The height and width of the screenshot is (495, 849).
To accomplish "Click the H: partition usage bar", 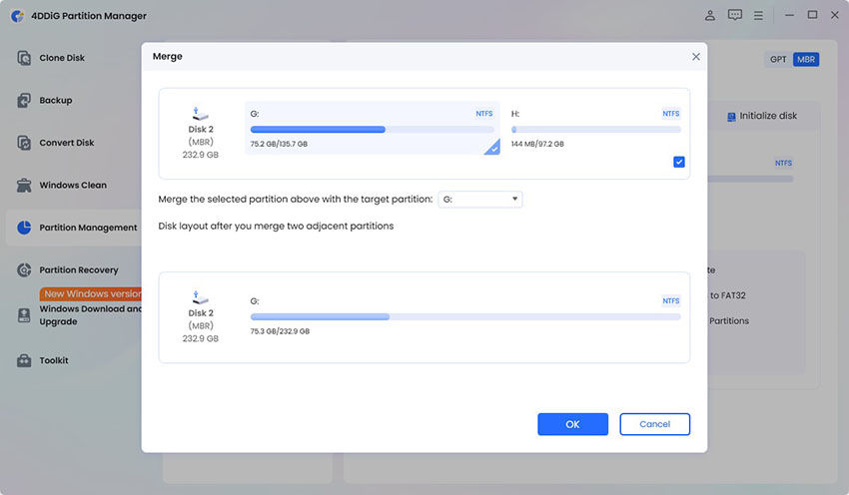I will [596, 130].
